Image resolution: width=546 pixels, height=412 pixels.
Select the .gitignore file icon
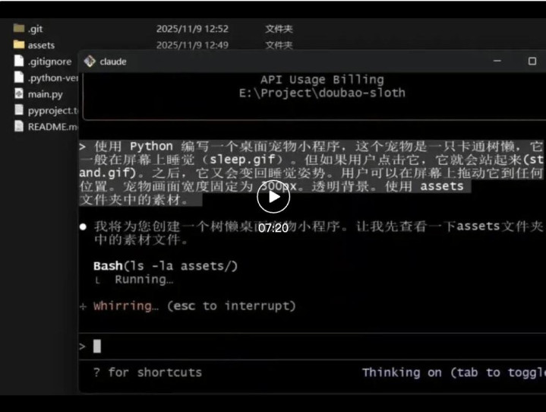(x=19, y=61)
